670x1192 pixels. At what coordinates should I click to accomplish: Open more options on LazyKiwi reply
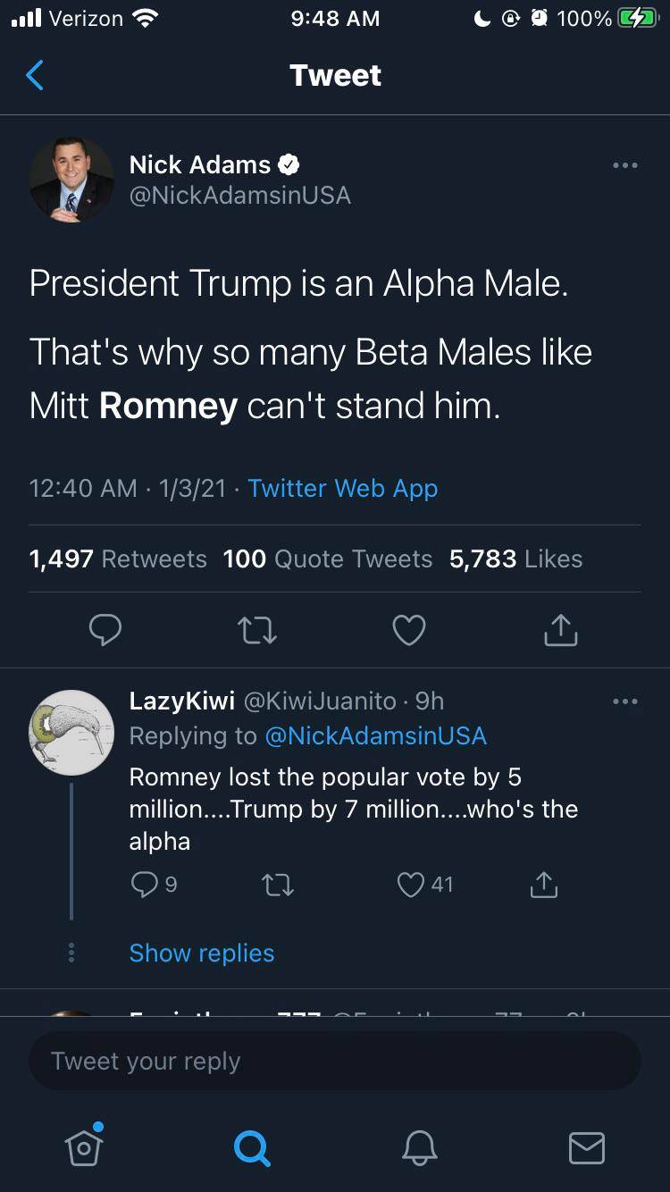(624, 701)
